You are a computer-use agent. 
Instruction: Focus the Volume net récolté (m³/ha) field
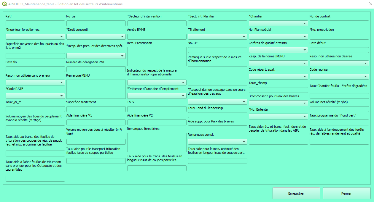pyautogui.click(x=339, y=109)
